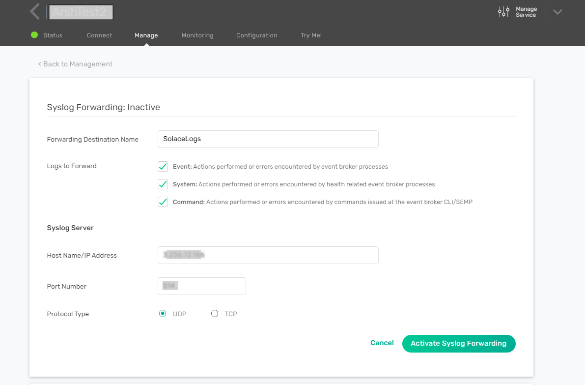Screen dimensions: 585x385
Task: Toggle the System logs checkbox
Action: point(163,184)
